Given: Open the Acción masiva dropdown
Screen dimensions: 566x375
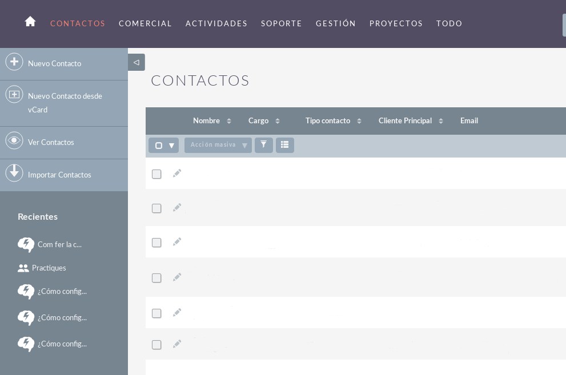Looking at the screenshot, I should coord(218,145).
